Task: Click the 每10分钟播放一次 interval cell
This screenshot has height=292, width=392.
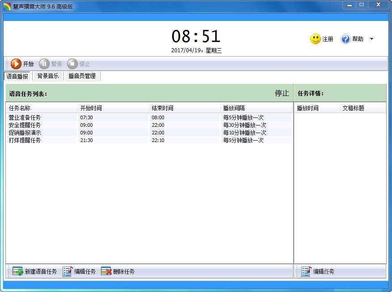Action: (244, 133)
